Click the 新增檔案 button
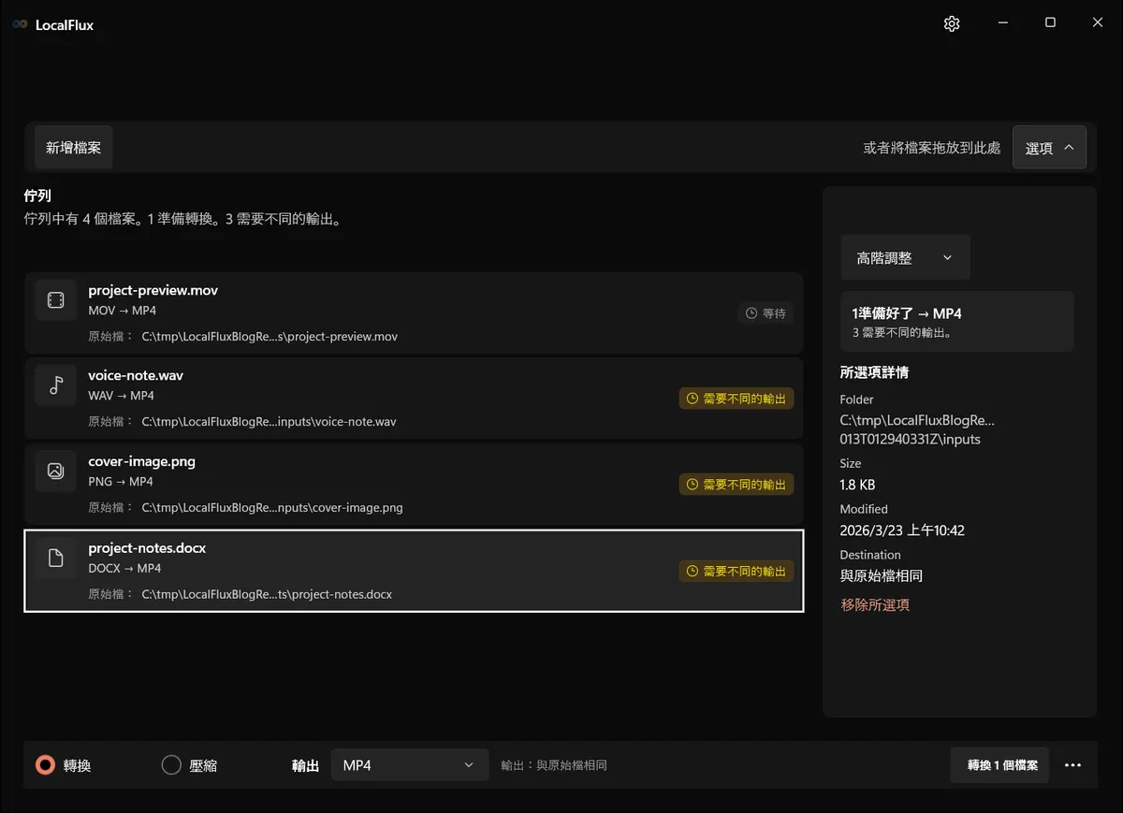The height and width of the screenshot is (813, 1123). [x=74, y=148]
